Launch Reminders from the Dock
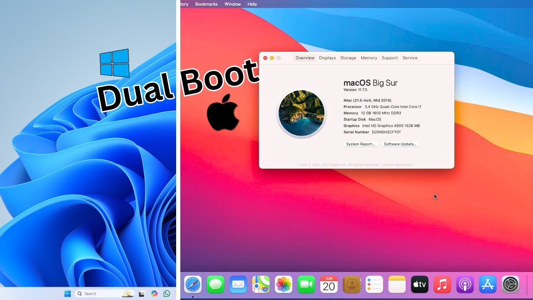Image resolution: width=533 pixels, height=300 pixels. point(374,285)
